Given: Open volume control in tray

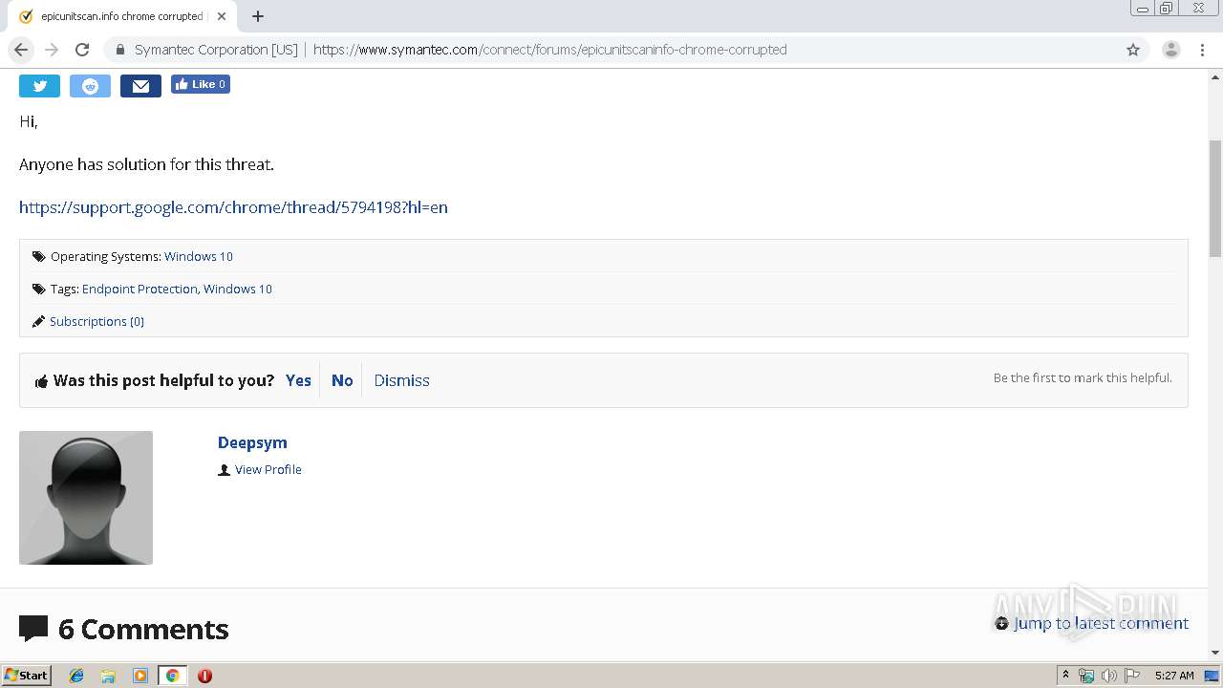Looking at the screenshot, I should pyautogui.click(x=1109, y=676).
